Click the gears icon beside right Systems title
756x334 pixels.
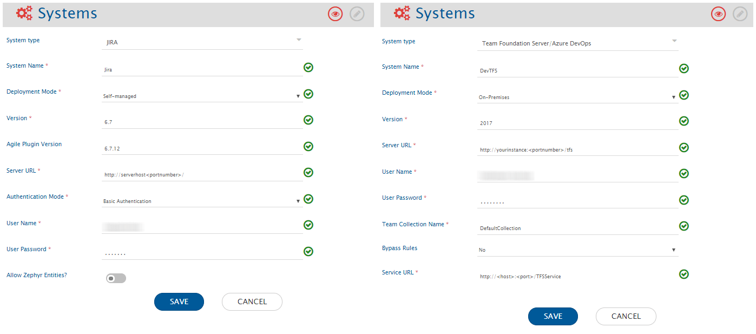(402, 14)
